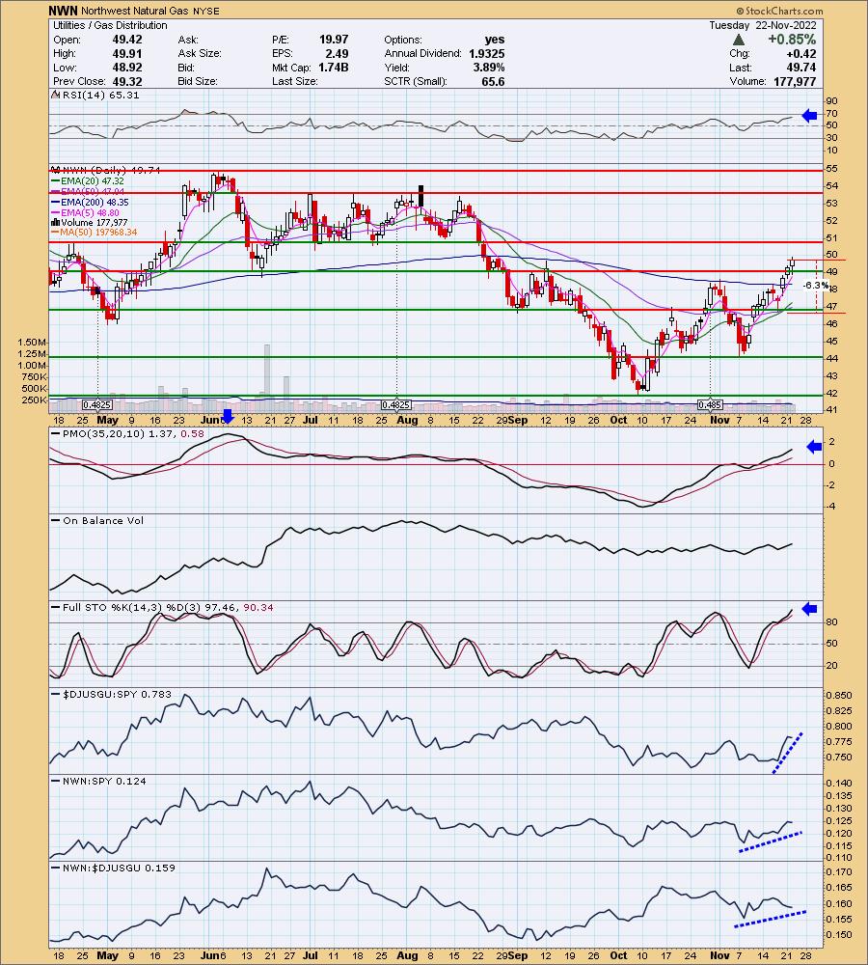
Task: Click the 0.485 dividend marker near Nov
Action: click(x=710, y=404)
